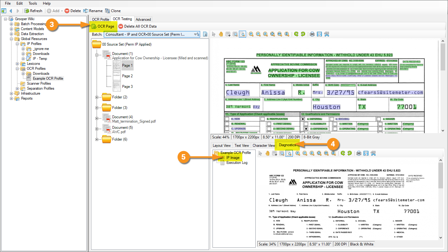
Task: Click the tools settings icon in upper viewer toolbar
Action: (326, 34)
